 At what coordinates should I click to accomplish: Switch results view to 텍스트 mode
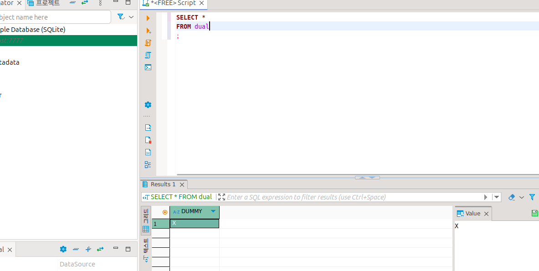click(x=146, y=250)
